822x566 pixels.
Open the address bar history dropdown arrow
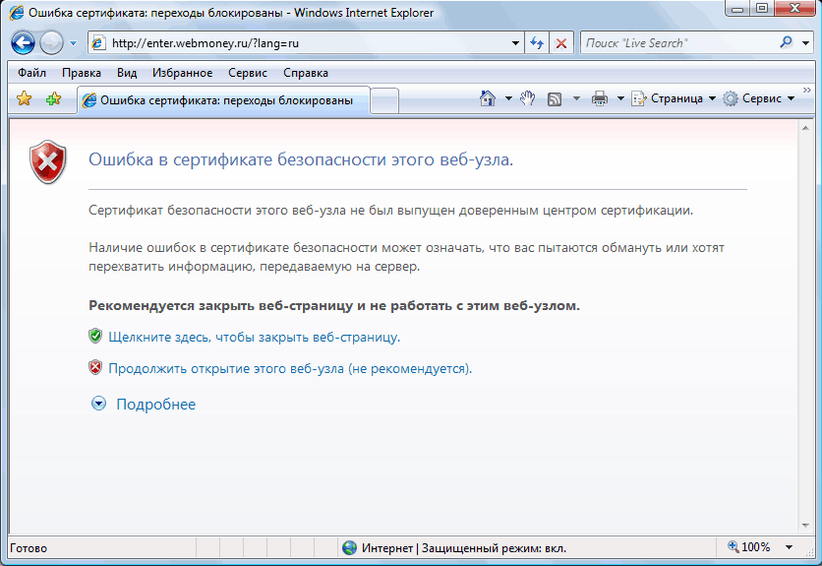(x=516, y=43)
